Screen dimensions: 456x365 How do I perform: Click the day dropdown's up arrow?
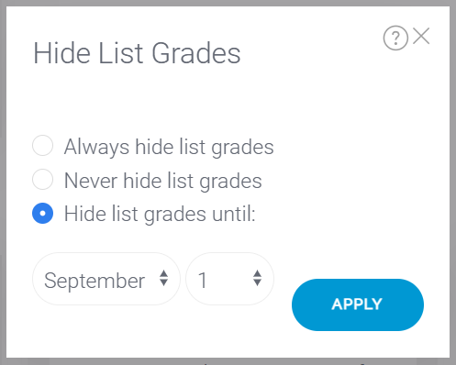click(257, 273)
